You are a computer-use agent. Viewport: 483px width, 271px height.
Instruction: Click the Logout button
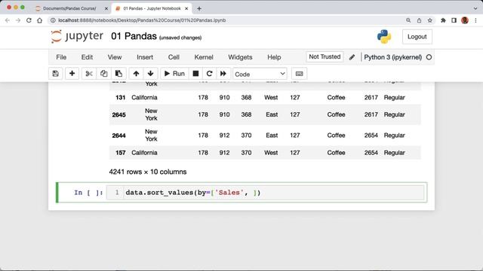(x=417, y=37)
